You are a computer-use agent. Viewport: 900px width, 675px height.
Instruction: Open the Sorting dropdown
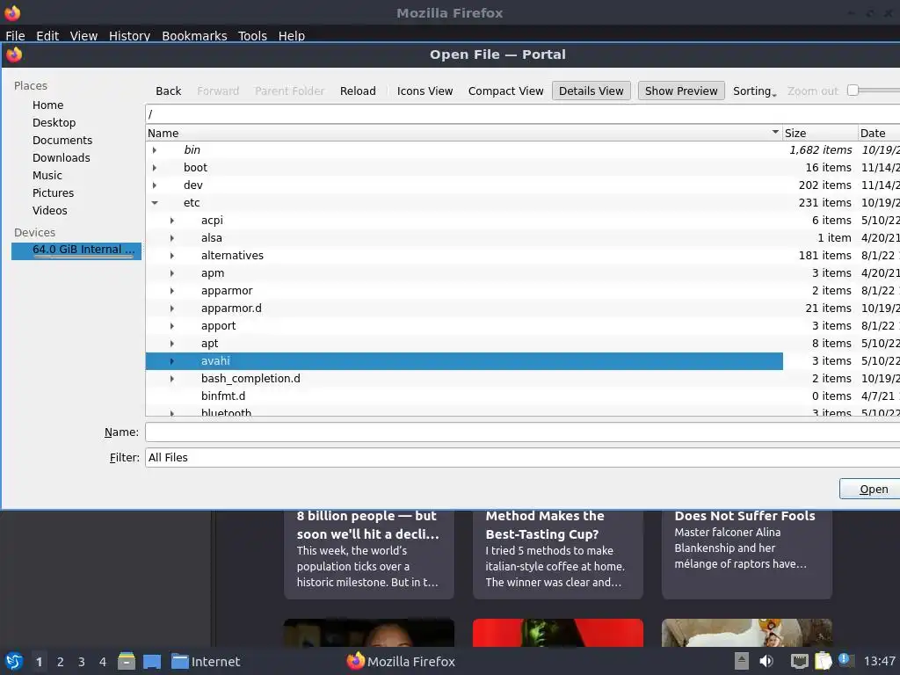[754, 91]
